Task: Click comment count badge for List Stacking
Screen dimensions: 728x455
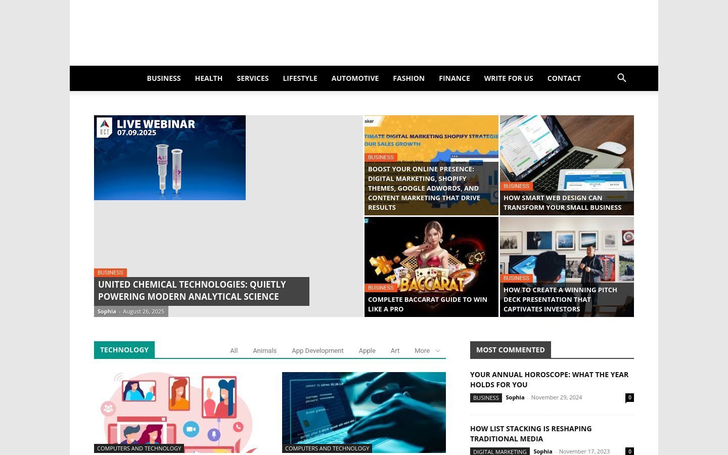Action: tap(629, 451)
